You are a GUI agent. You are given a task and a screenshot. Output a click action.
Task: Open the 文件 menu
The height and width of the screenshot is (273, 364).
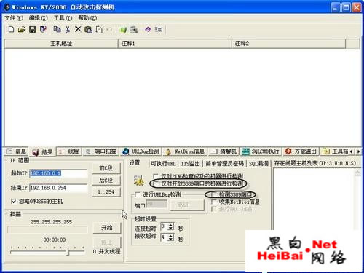[14, 18]
